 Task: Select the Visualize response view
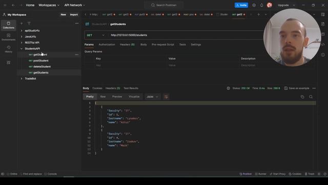(134, 97)
